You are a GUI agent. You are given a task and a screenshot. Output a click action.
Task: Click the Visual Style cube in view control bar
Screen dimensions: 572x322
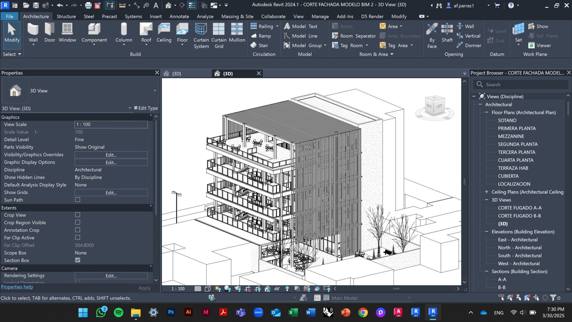point(208,289)
